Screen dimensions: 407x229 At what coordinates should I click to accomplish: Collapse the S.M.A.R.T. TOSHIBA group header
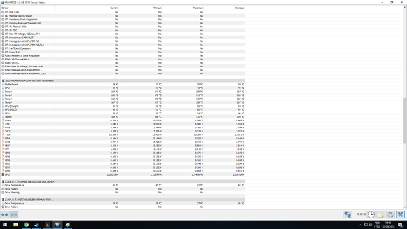(123, 182)
